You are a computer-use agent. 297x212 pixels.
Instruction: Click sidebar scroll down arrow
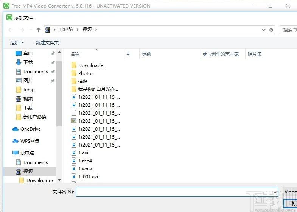click(59, 180)
